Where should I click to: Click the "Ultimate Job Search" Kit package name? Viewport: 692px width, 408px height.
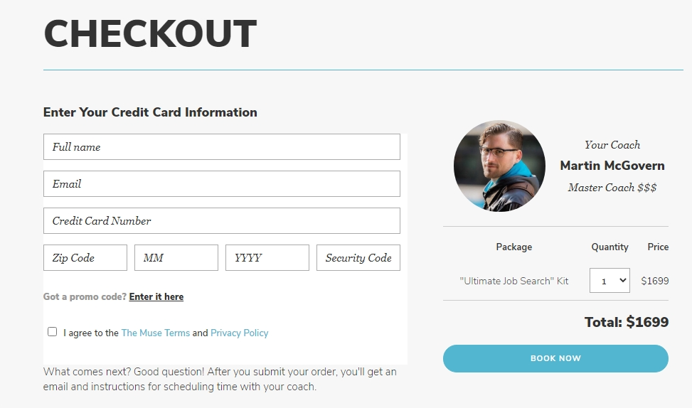(513, 281)
